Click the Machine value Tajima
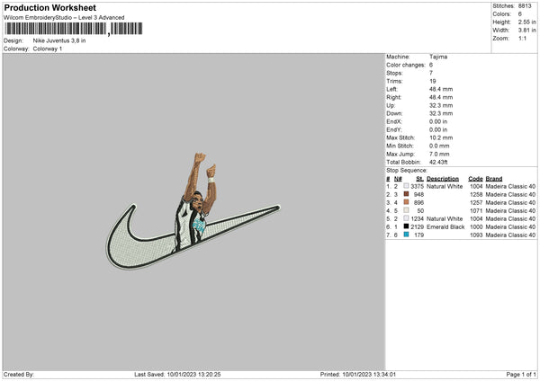 [x=438, y=57]
